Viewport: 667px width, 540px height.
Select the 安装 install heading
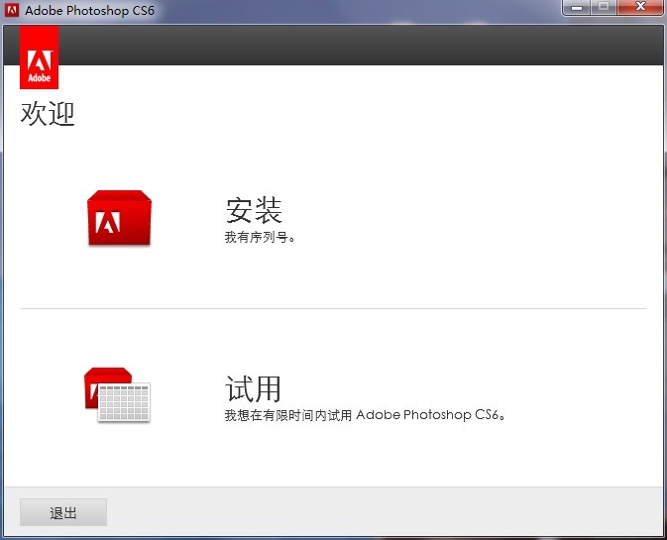click(254, 210)
